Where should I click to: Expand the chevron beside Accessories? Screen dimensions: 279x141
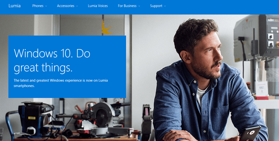77,6
